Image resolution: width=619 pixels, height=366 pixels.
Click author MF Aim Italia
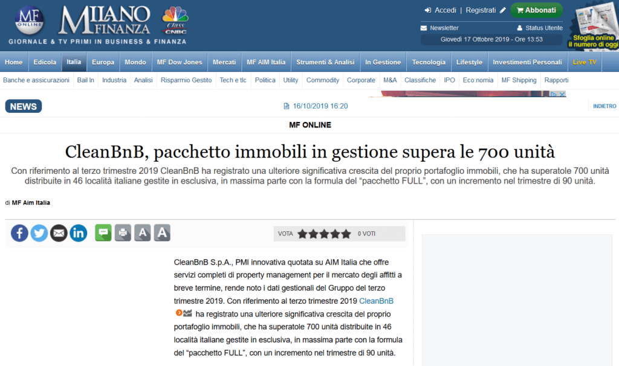point(31,203)
